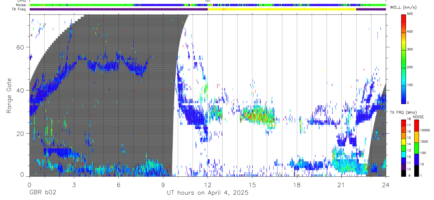Click the 'NOISE' legend title
Screen dimensions: 434x200
click(418, 117)
